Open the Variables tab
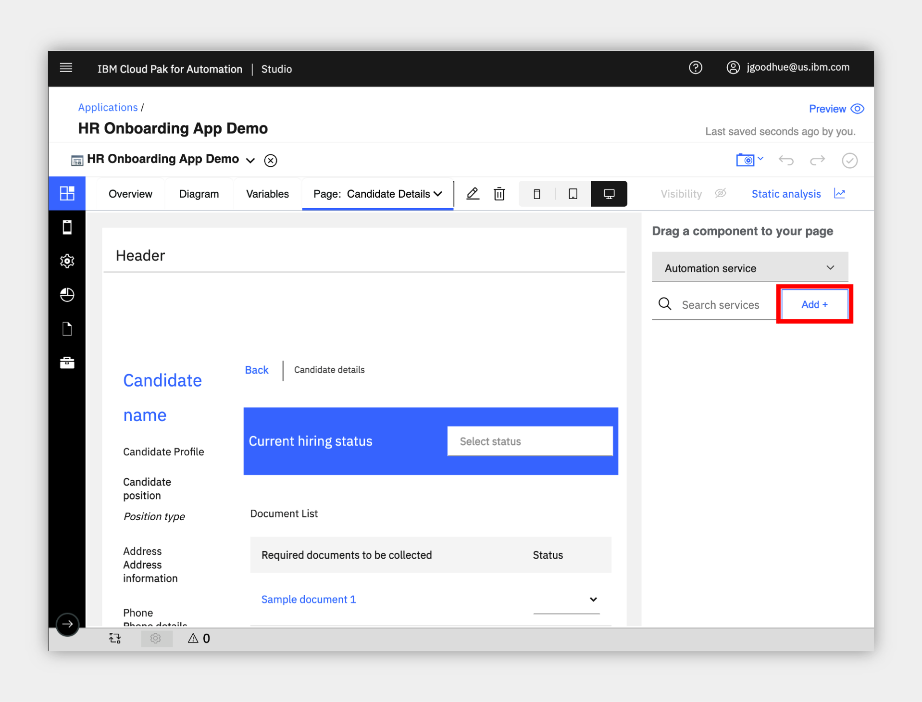 pyautogui.click(x=267, y=194)
